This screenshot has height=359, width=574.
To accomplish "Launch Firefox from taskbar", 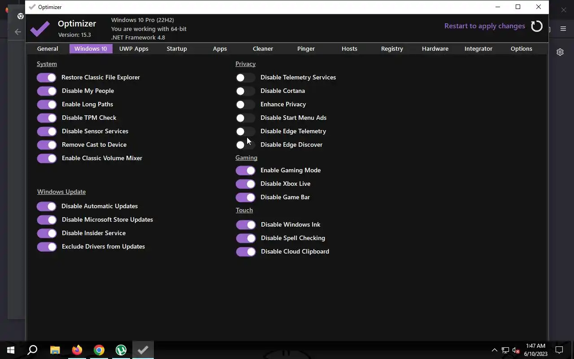I will click(77, 350).
